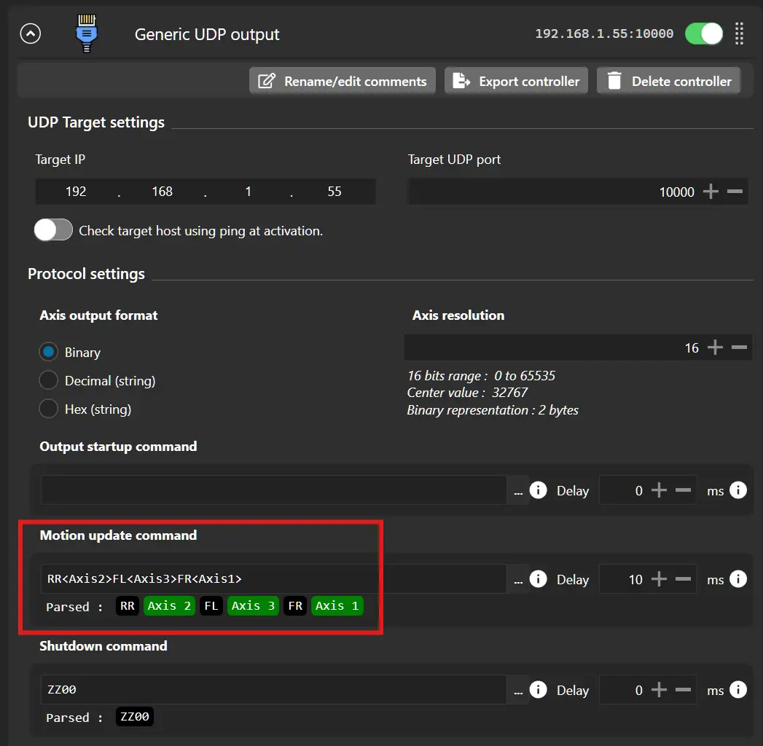This screenshot has height=746, width=763.
Task: Decrease startup command delay with minus
Action: (683, 490)
